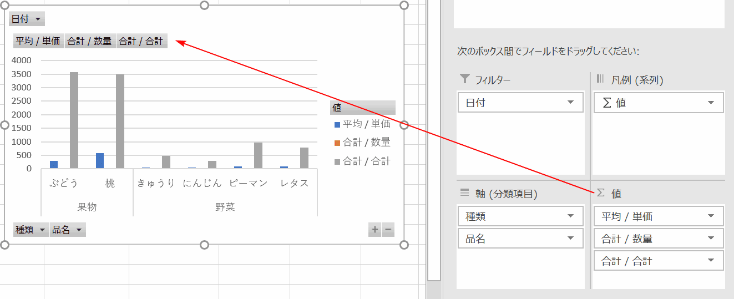Screen dimensions: 734x299
Task: Open the 品名 axis field button on chart
Action: click(68, 230)
